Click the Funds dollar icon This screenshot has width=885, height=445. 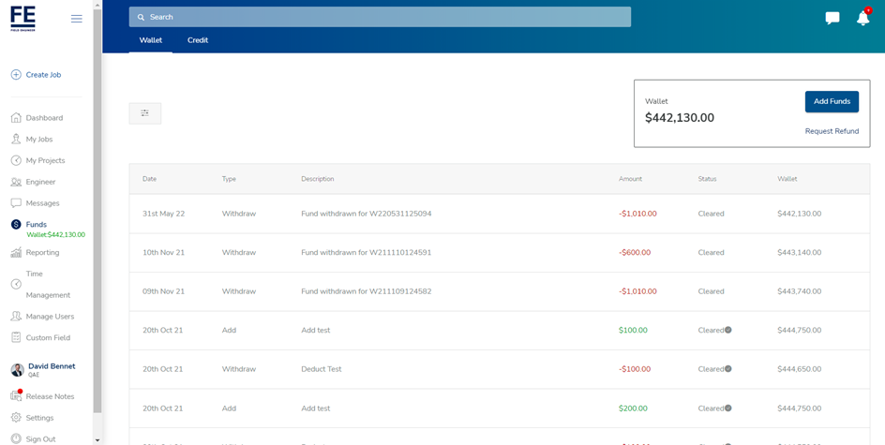point(16,225)
